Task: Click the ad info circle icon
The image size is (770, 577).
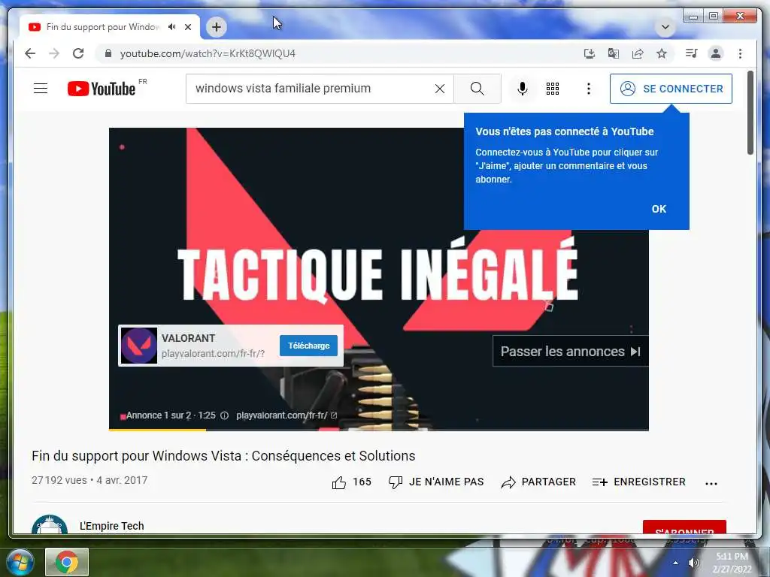Action: [224, 415]
